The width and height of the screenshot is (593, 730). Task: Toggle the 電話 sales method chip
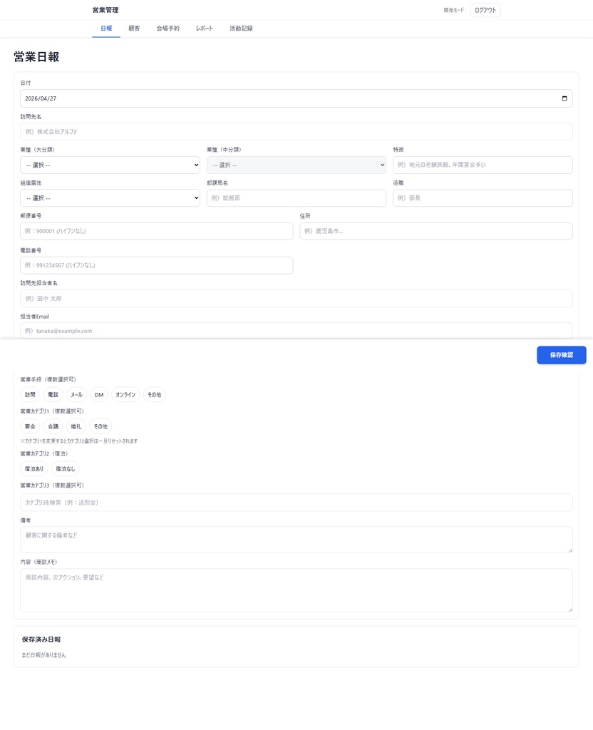coord(53,394)
